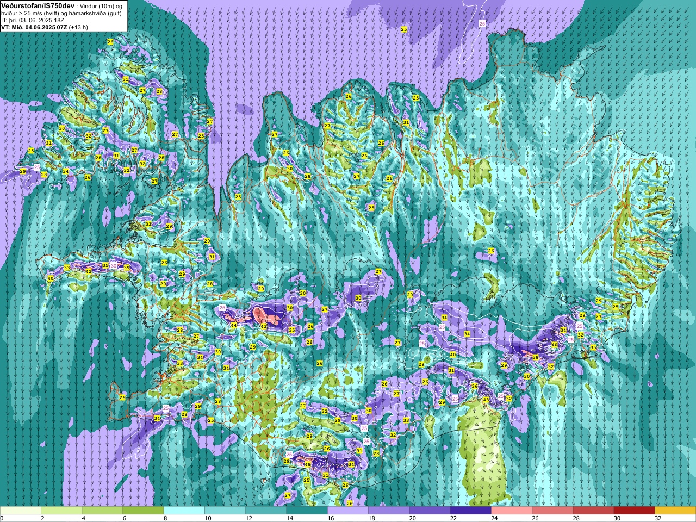Select the orange-yellow above 32 m/s legend swatch
The height and width of the screenshot is (522, 696).
tap(675, 511)
